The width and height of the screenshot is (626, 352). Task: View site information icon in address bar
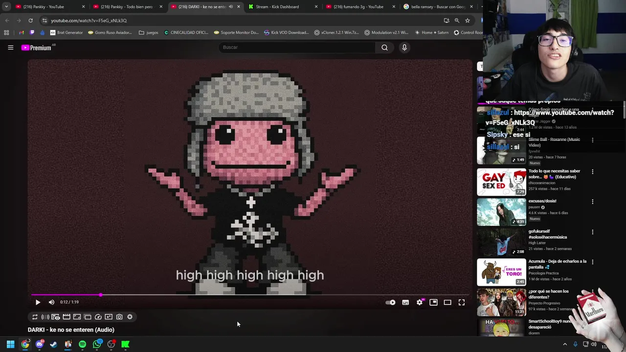tap(44, 21)
